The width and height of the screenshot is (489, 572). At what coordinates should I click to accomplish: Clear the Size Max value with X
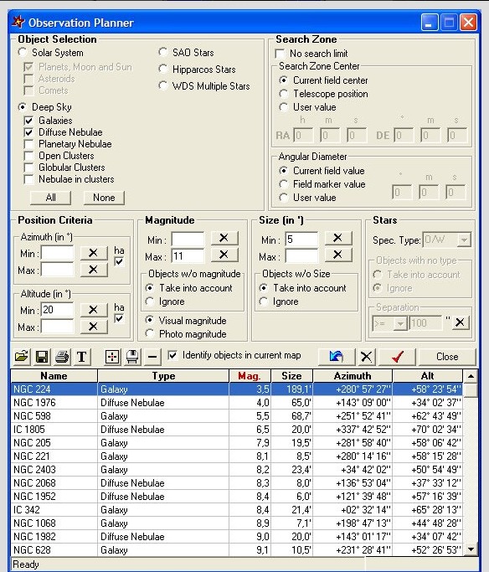tap(338, 255)
